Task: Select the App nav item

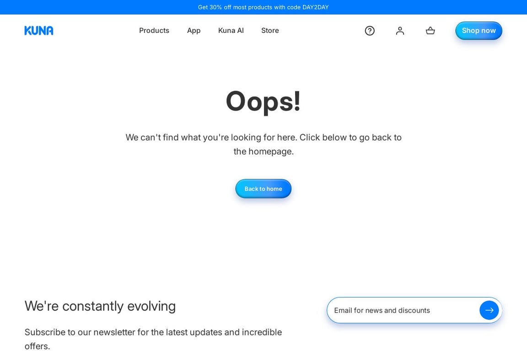Action: click(x=194, y=31)
